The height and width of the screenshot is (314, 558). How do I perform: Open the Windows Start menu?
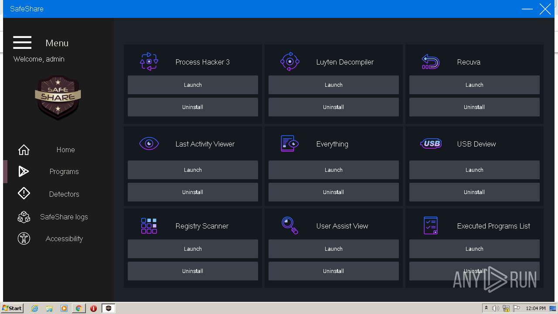(x=12, y=308)
